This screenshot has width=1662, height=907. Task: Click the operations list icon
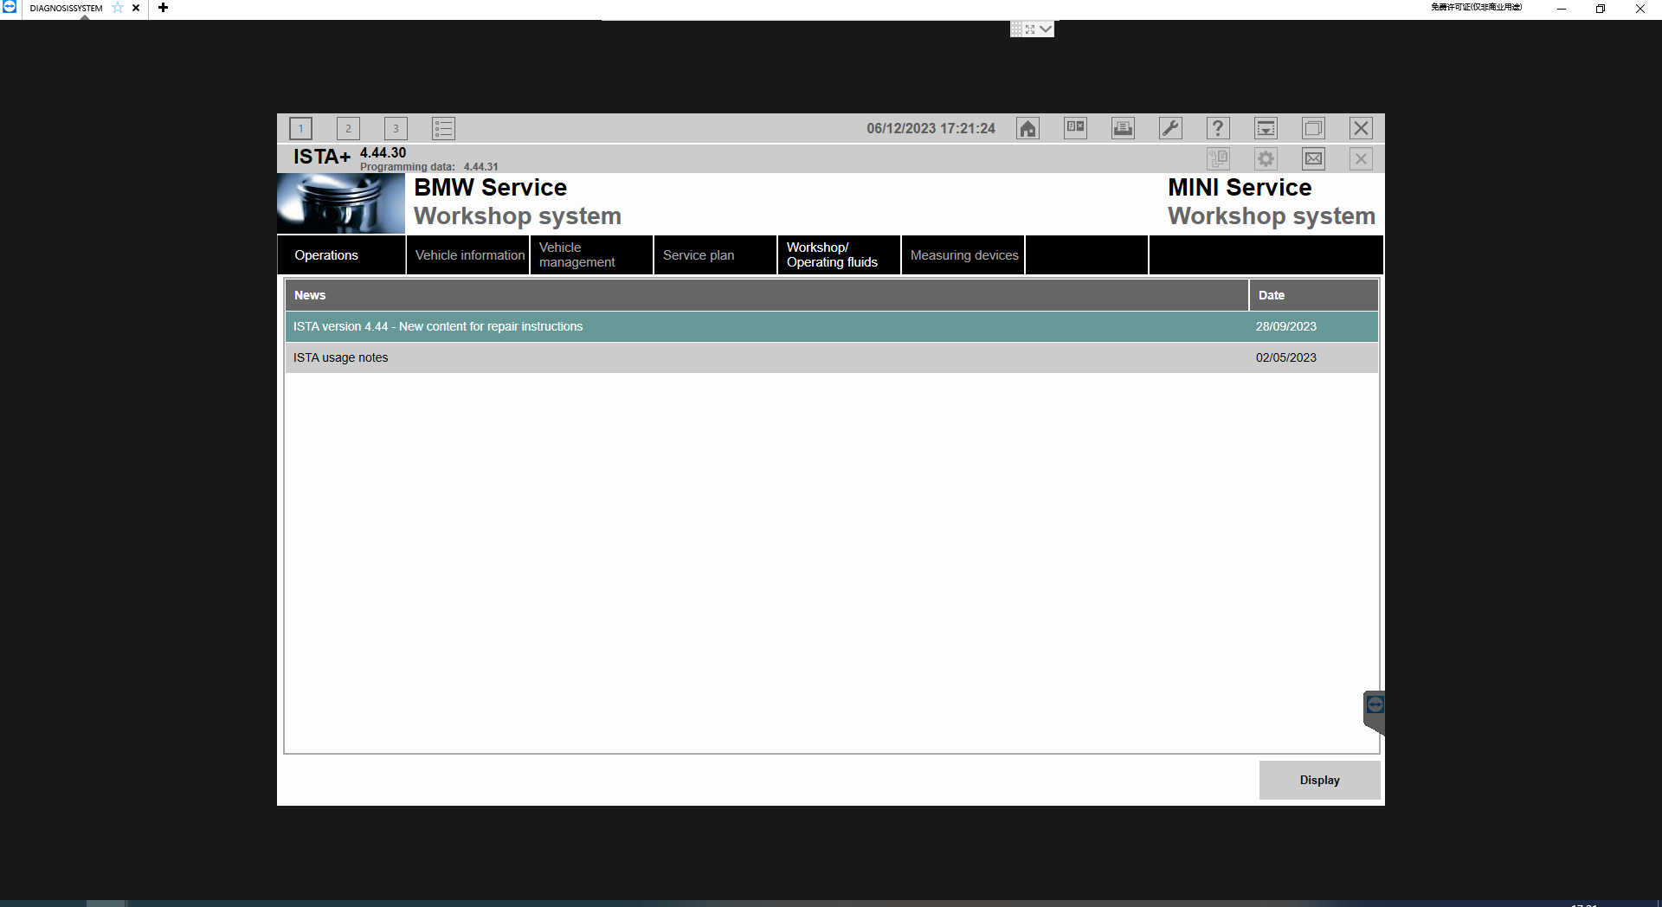443,129
